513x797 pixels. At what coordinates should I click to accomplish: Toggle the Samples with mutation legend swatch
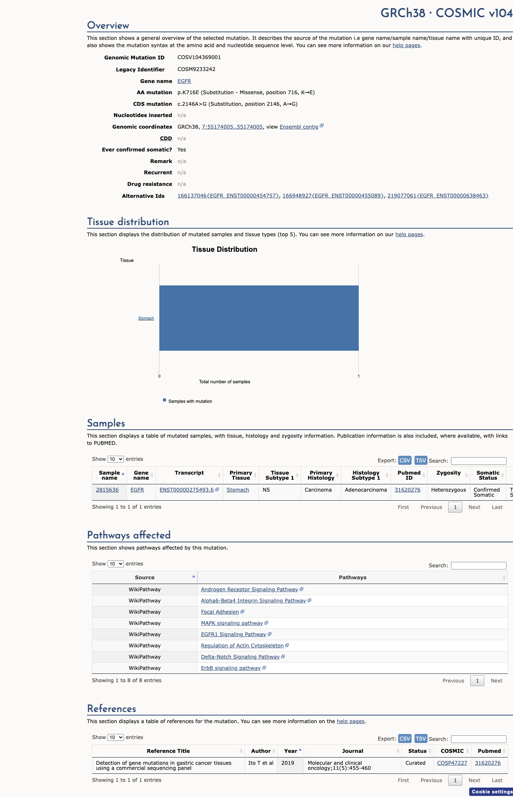(x=164, y=400)
